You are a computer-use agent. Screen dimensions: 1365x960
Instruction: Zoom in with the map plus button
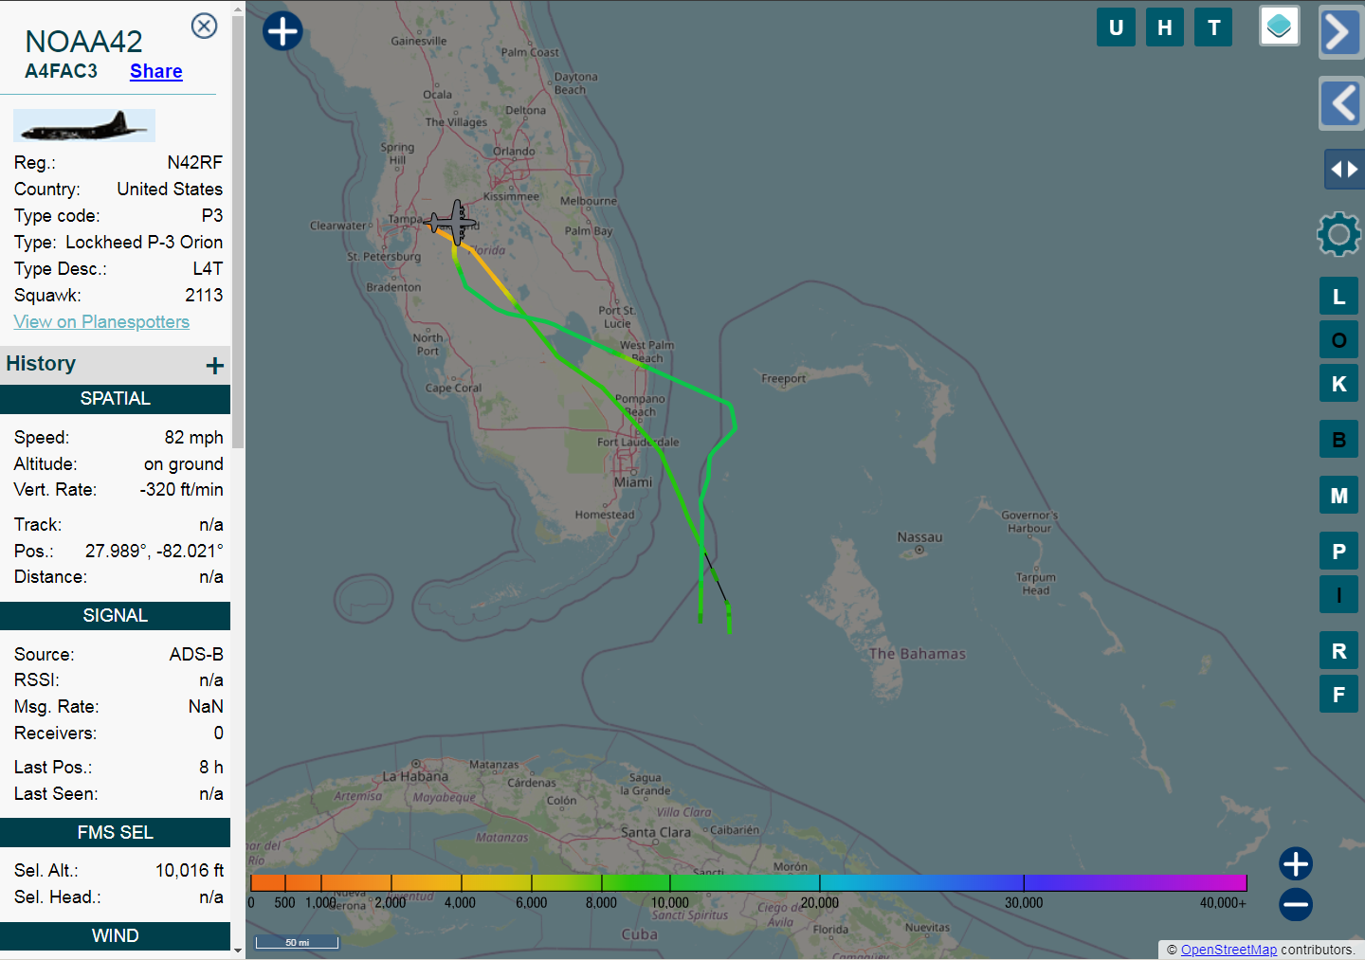[x=1296, y=863]
